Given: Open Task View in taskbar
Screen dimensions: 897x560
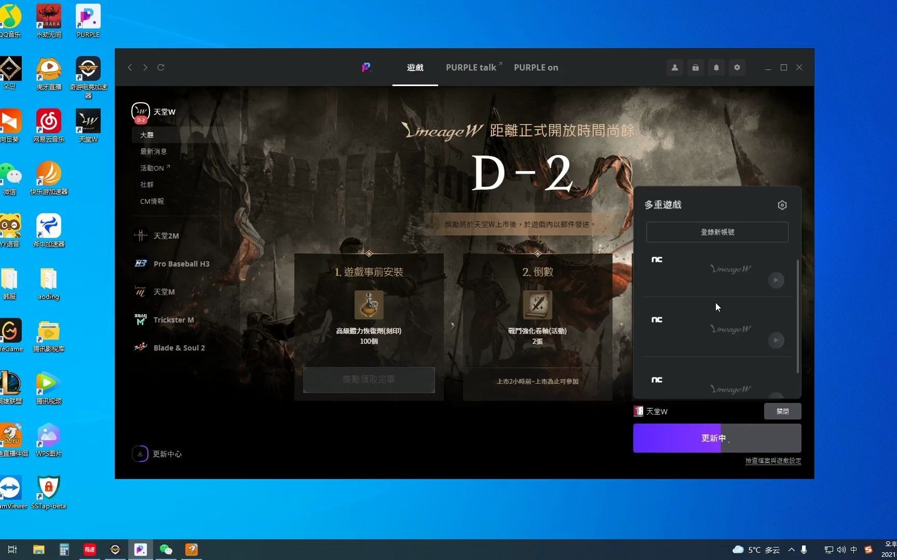Looking at the screenshot, I should pos(12,550).
